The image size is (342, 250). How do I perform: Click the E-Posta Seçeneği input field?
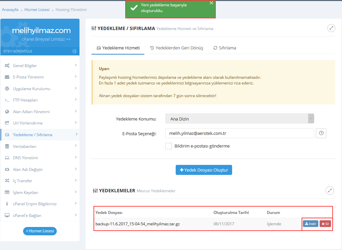tap(239, 133)
